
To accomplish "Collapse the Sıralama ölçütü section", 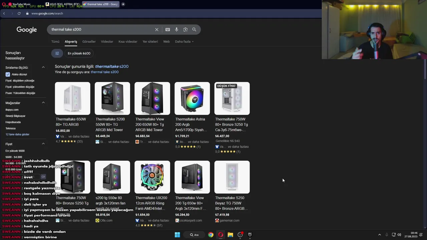I will [x=43, y=67].
